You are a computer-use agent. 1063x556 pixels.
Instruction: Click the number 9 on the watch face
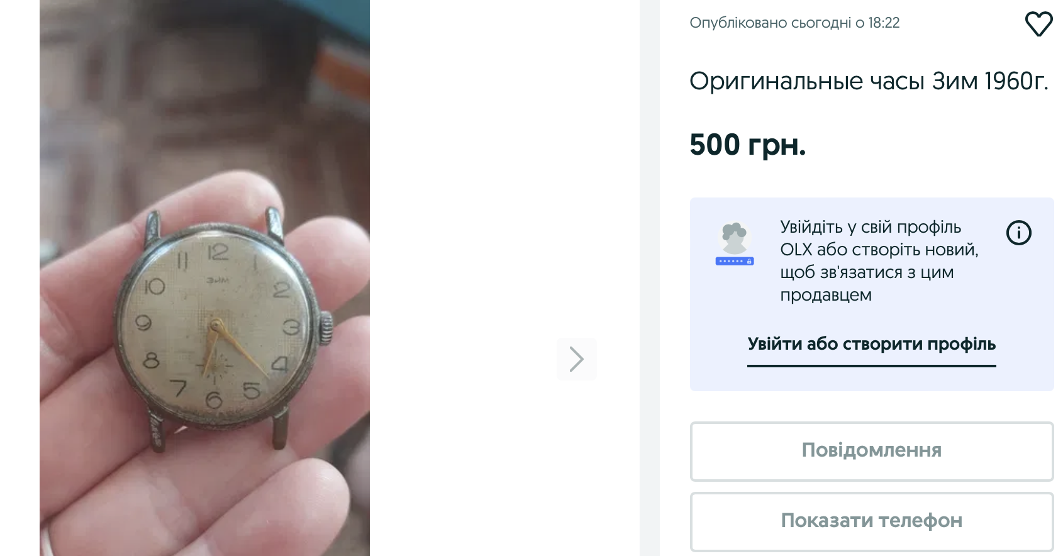coord(143,323)
